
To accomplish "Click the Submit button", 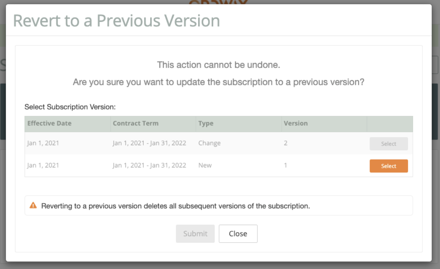I will click(x=195, y=234).
